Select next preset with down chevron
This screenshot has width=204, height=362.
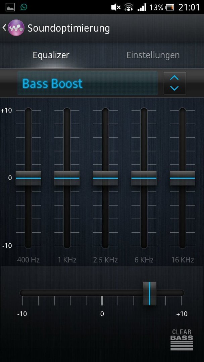pyautogui.click(x=174, y=88)
